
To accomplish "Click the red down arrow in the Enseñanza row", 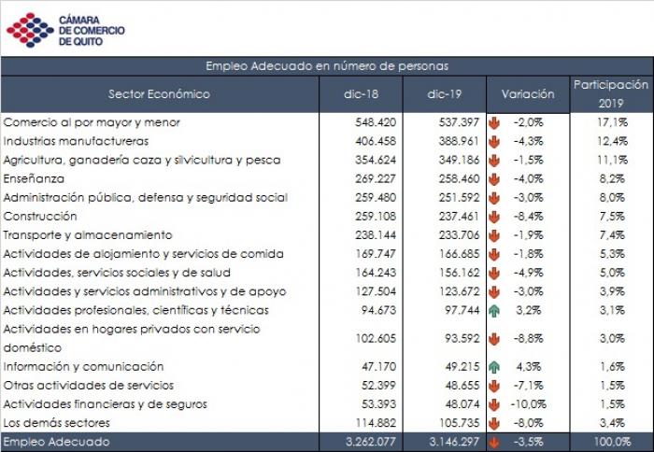I will pyautogui.click(x=494, y=179).
